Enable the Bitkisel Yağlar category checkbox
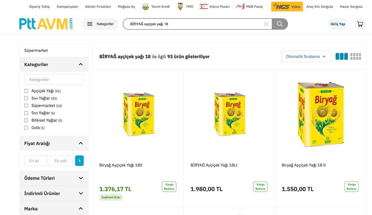This screenshot has width=372, height=215. pyautogui.click(x=26, y=120)
